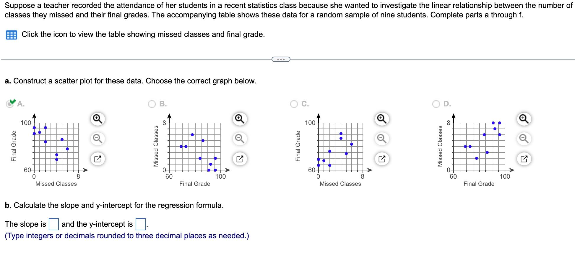Click the zoom-out magnifier on graph C
The width and height of the screenshot is (575, 273).
[381, 139]
